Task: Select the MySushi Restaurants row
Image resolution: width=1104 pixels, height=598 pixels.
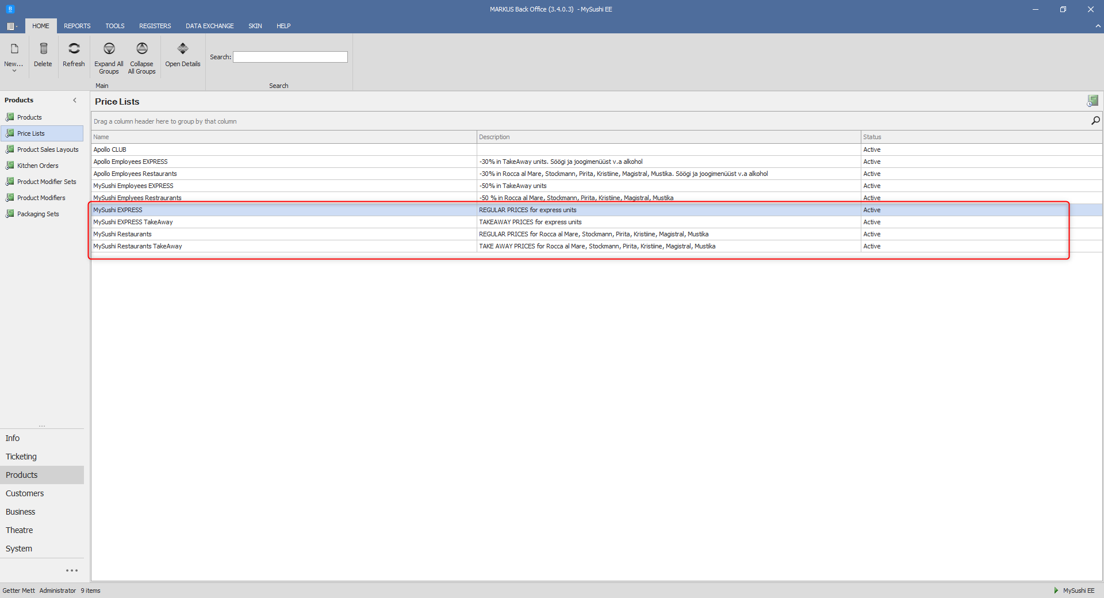Action: [x=597, y=234]
